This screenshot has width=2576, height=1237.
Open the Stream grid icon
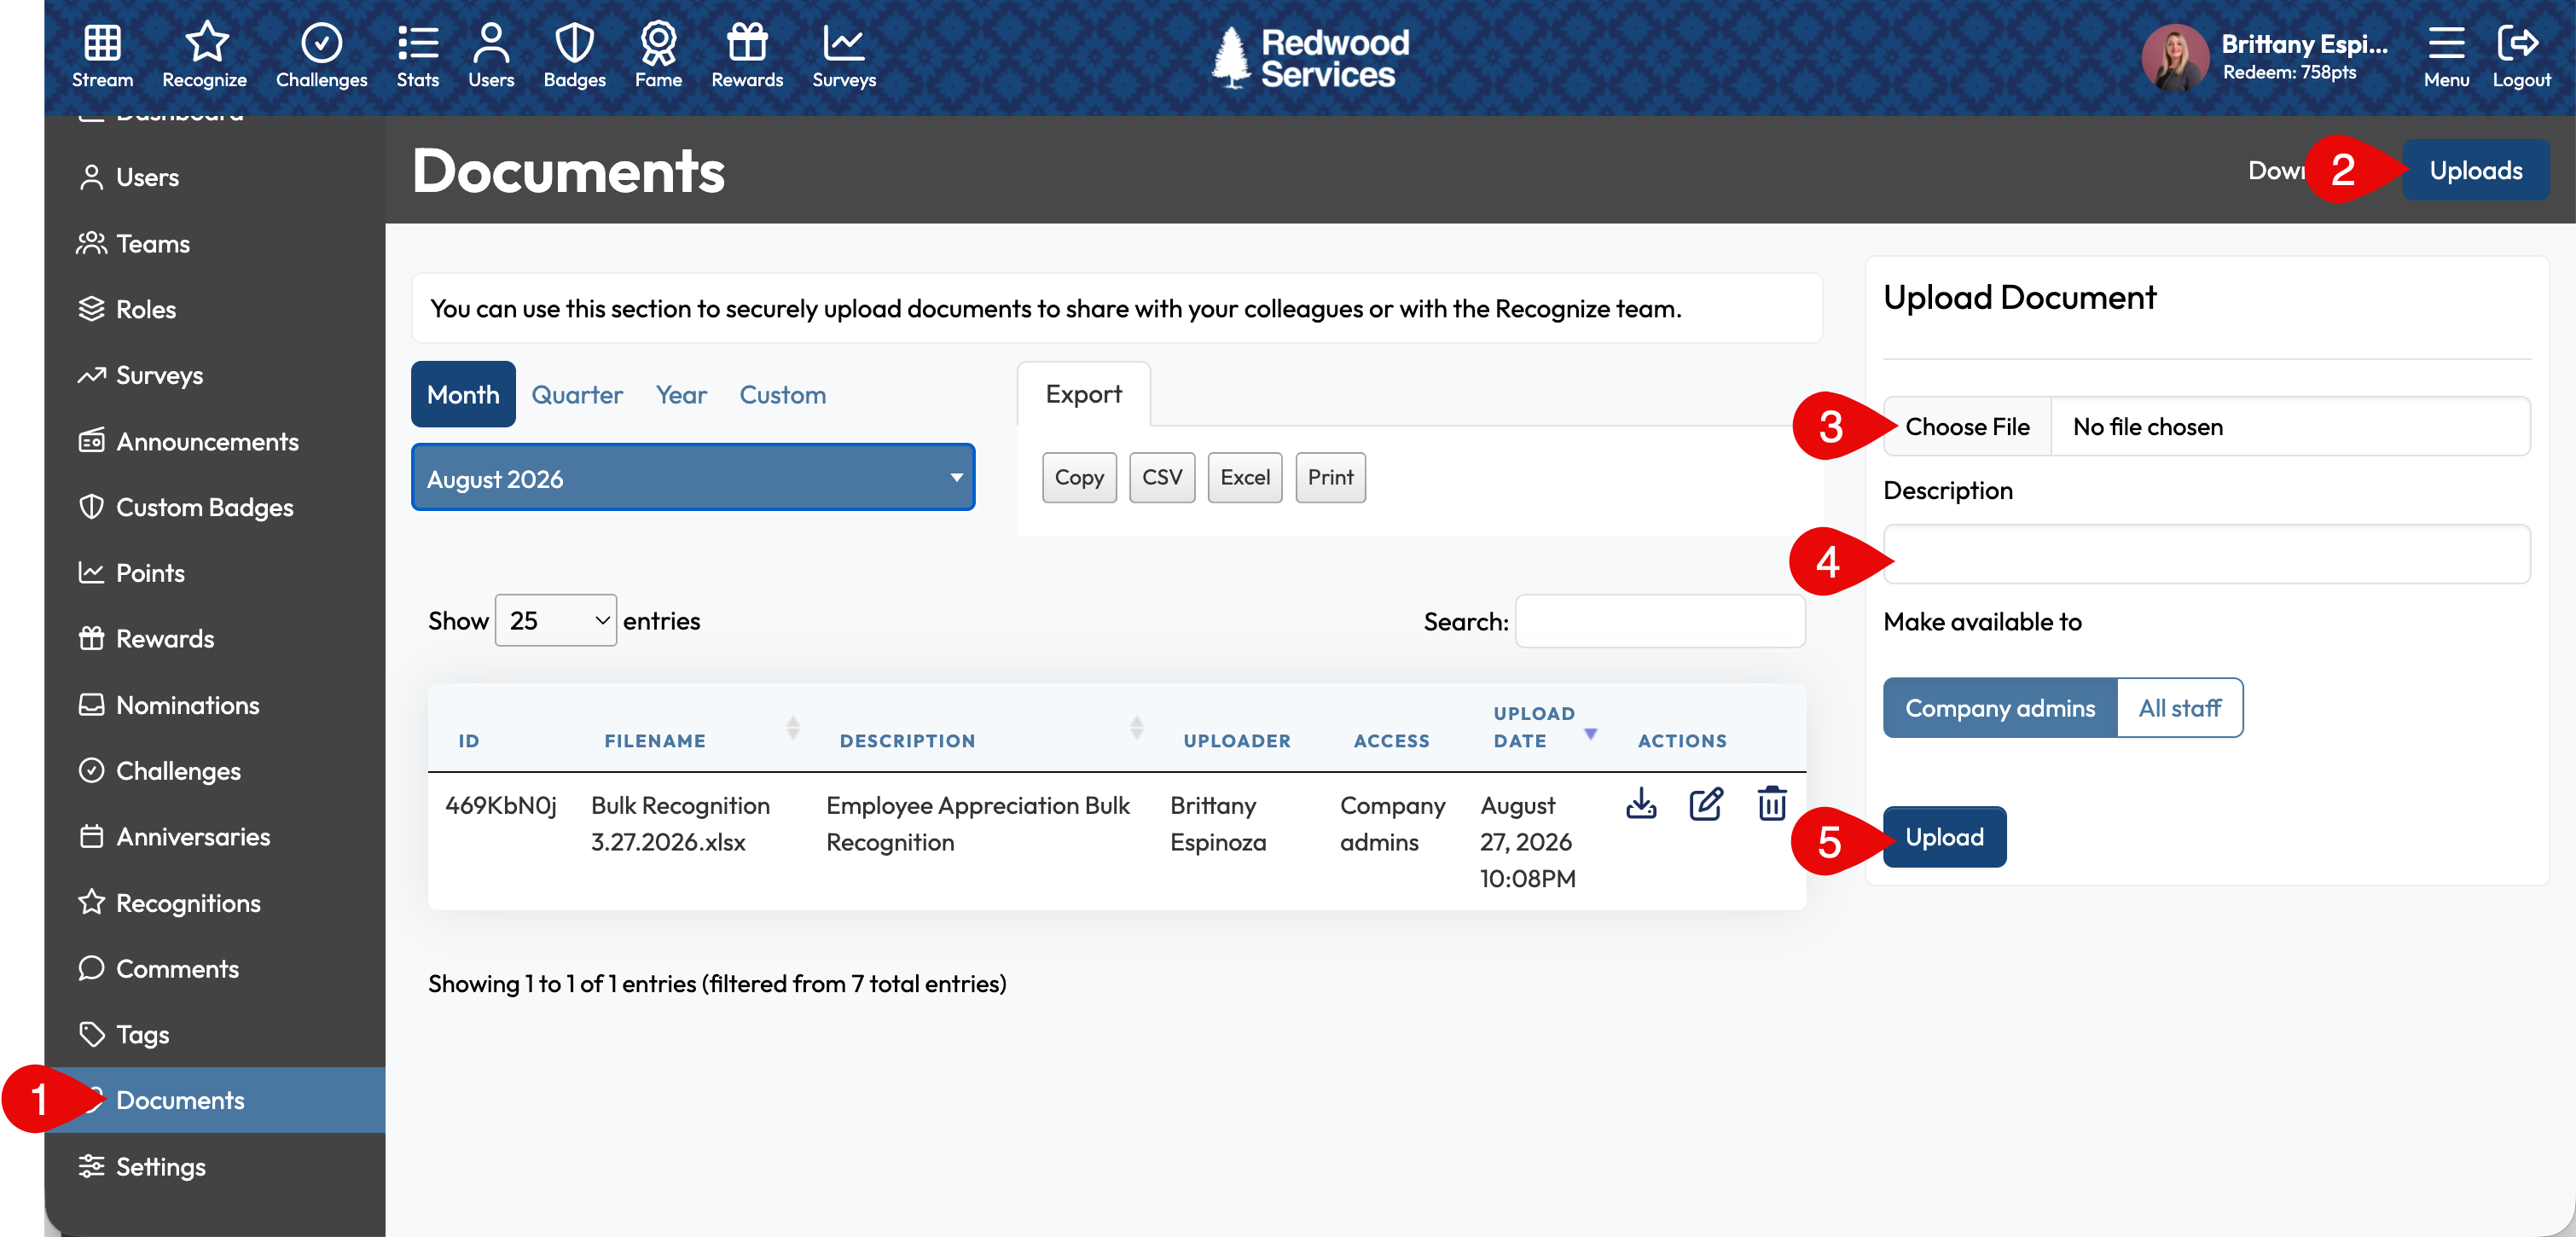point(102,43)
